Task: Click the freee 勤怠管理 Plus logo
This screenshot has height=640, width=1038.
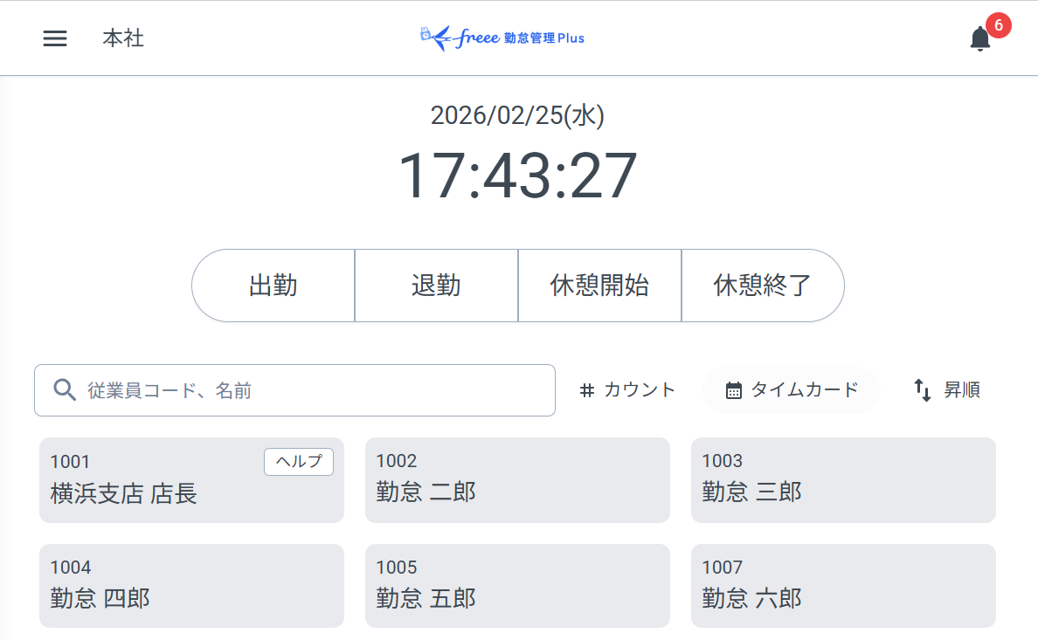Action: point(502,38)
